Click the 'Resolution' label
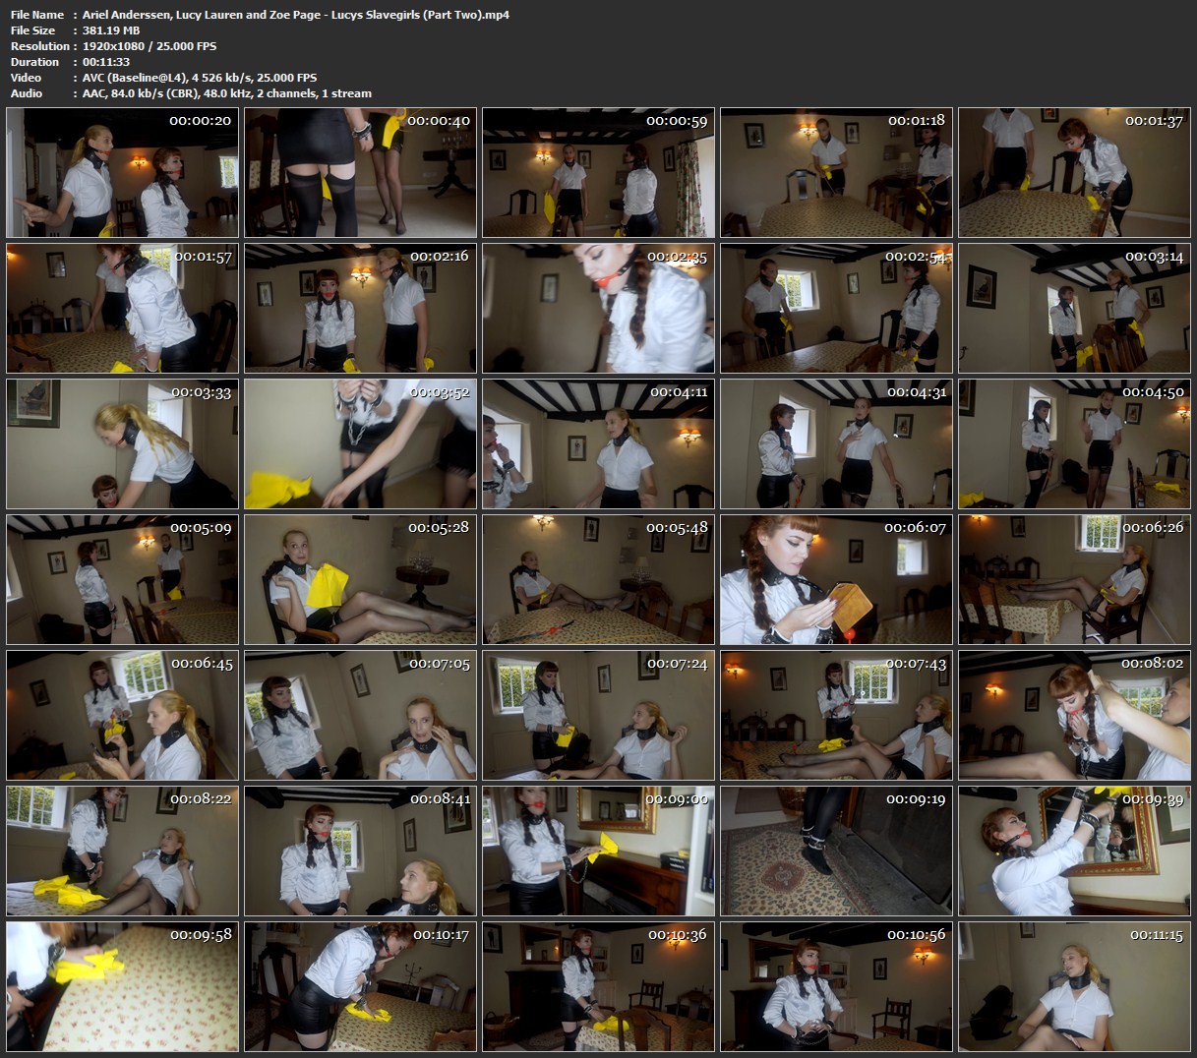 [x=40, y=46]
